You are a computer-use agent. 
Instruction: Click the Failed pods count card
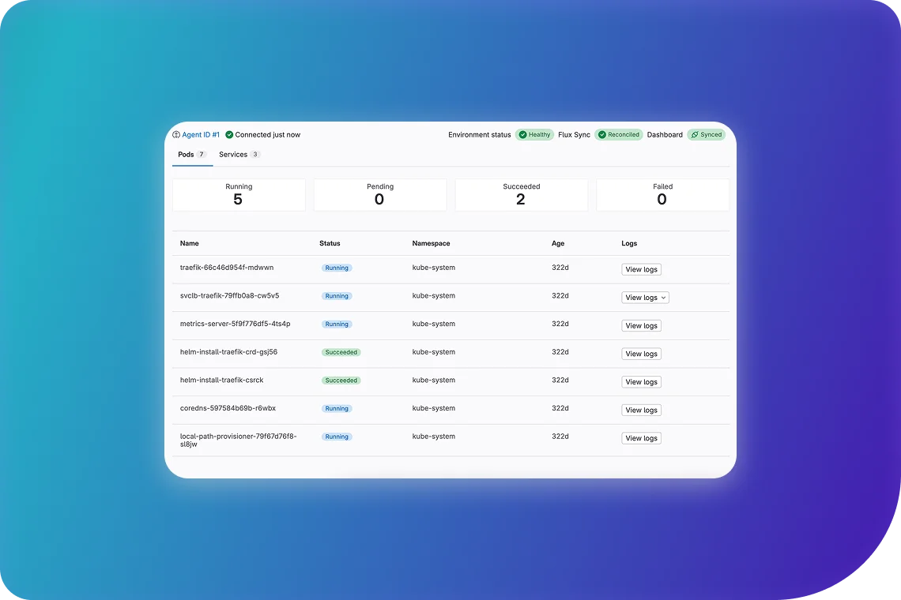[x=662, y=195]
